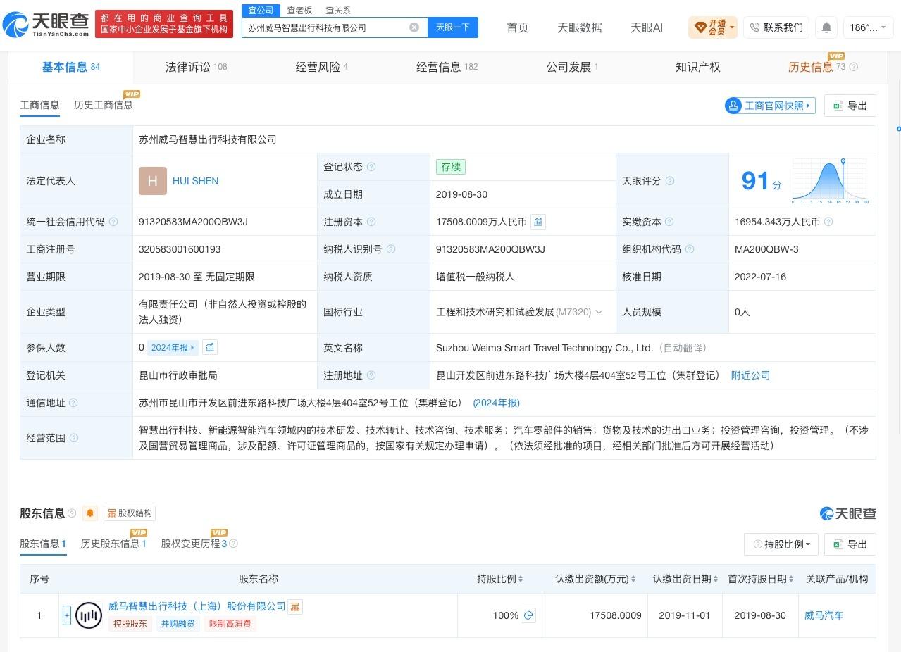Open the 持股比例 filter dropdown
The image size is (901, 652).
click(x=781, y=544)
